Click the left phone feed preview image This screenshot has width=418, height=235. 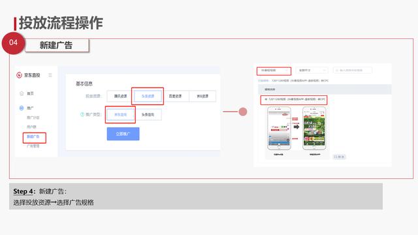coord(279,129)
